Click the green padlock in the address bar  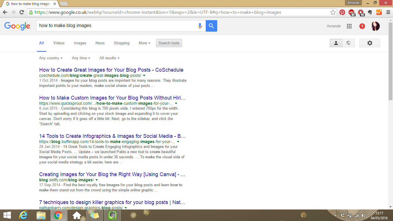click(31, 12)
